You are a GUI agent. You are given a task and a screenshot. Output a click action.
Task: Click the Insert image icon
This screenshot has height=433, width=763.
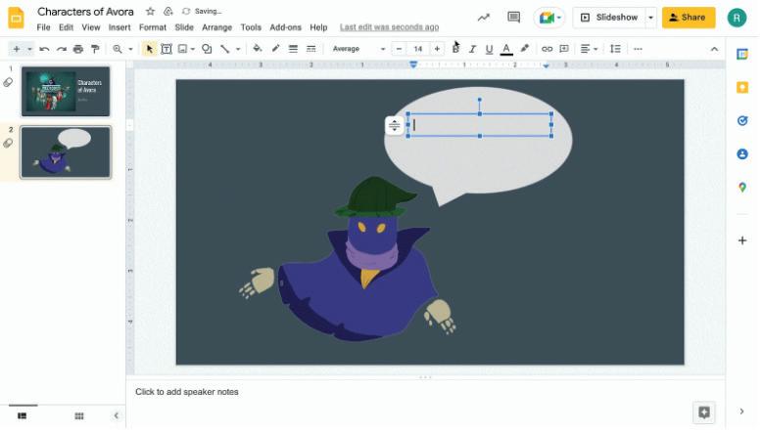click(x=182, y=49)
